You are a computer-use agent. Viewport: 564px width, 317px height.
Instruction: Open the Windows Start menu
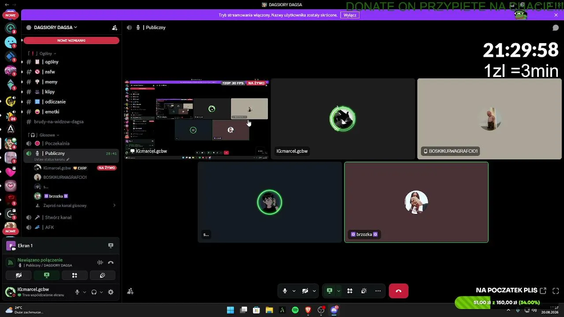pyautogui.click(x=230, y=310)
